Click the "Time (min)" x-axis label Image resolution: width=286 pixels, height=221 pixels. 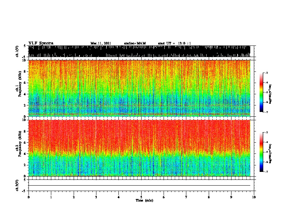144,200
